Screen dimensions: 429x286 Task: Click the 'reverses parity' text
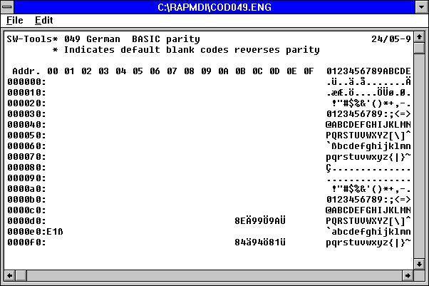coord(277,50)
